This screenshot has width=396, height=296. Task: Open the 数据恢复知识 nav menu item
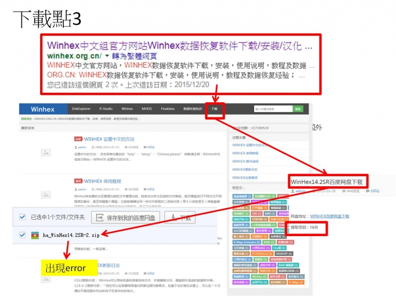193,109
